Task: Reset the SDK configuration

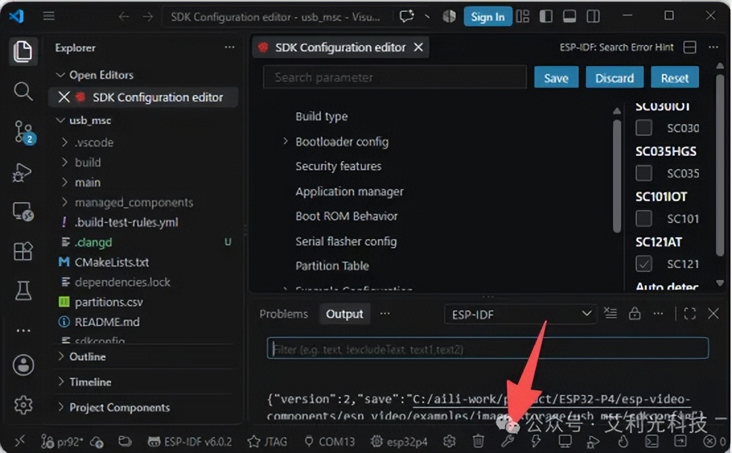Action: coord(675,77)
